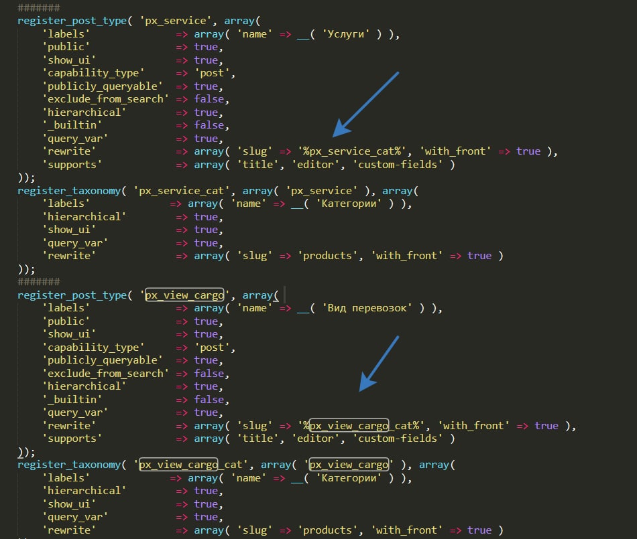
Task: Click 'name' key on the 'Вид перевозок' line
Action: tap(255, 308)
